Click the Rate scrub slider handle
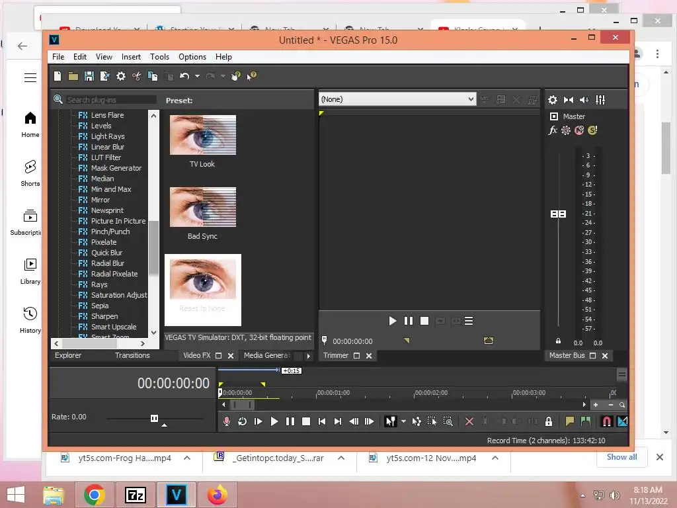 (x=154, y=418)
